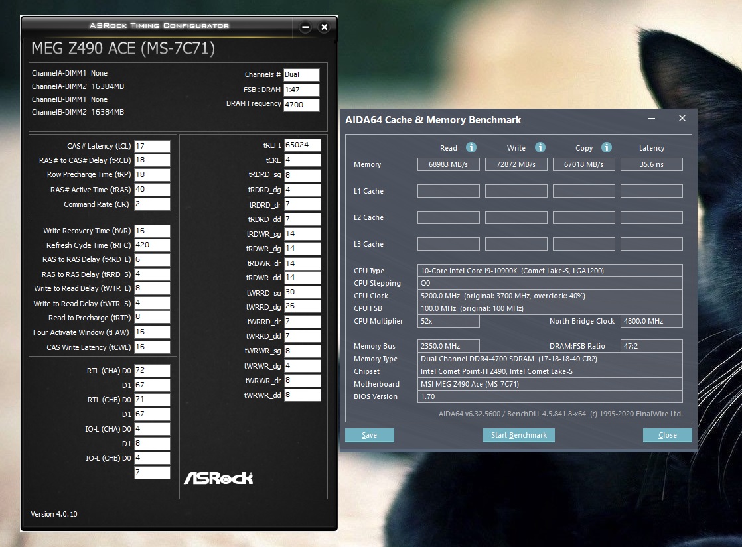Select the tRRD_S value field
Screen dimensions: 742x547
(152, 274)
